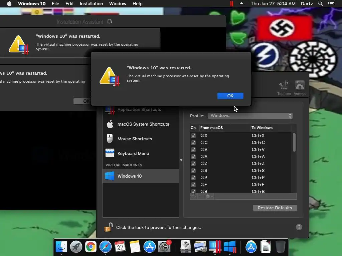
Task: Toggle the ⌘C to Ctrl+C shortcut checkbox
Action: point(193,143)
